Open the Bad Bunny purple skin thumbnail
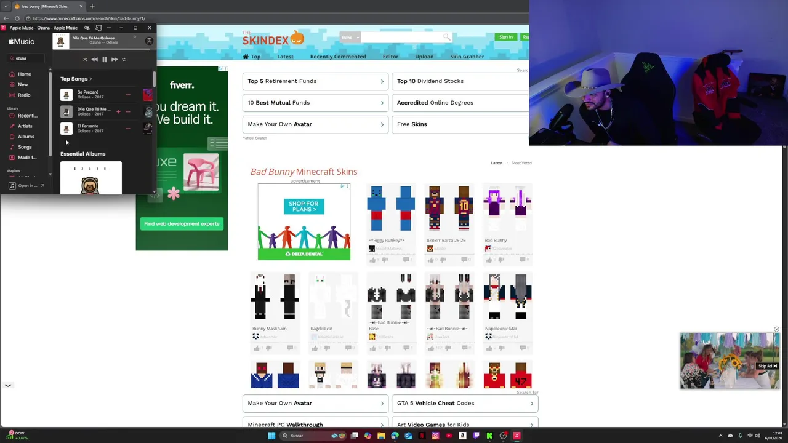This screenshot has height=443, width=788. pos(508,209)
